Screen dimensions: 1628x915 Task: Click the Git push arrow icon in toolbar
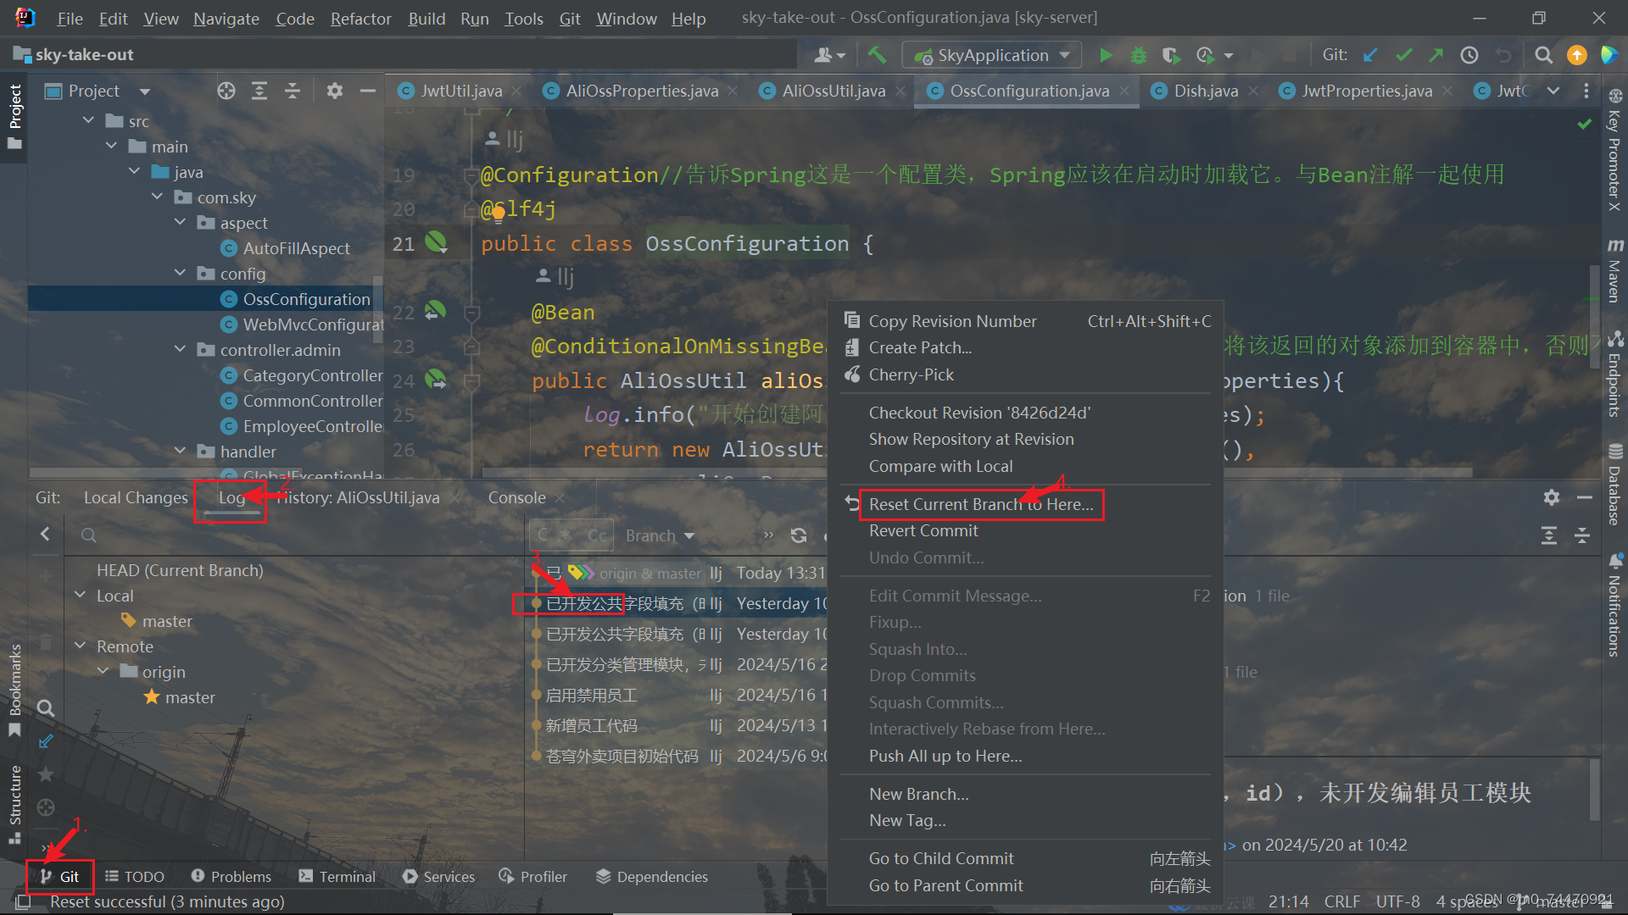point(1436,56)
